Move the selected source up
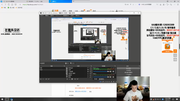The width and height of the screenshot is (180, 101). [x=75, y=79]
